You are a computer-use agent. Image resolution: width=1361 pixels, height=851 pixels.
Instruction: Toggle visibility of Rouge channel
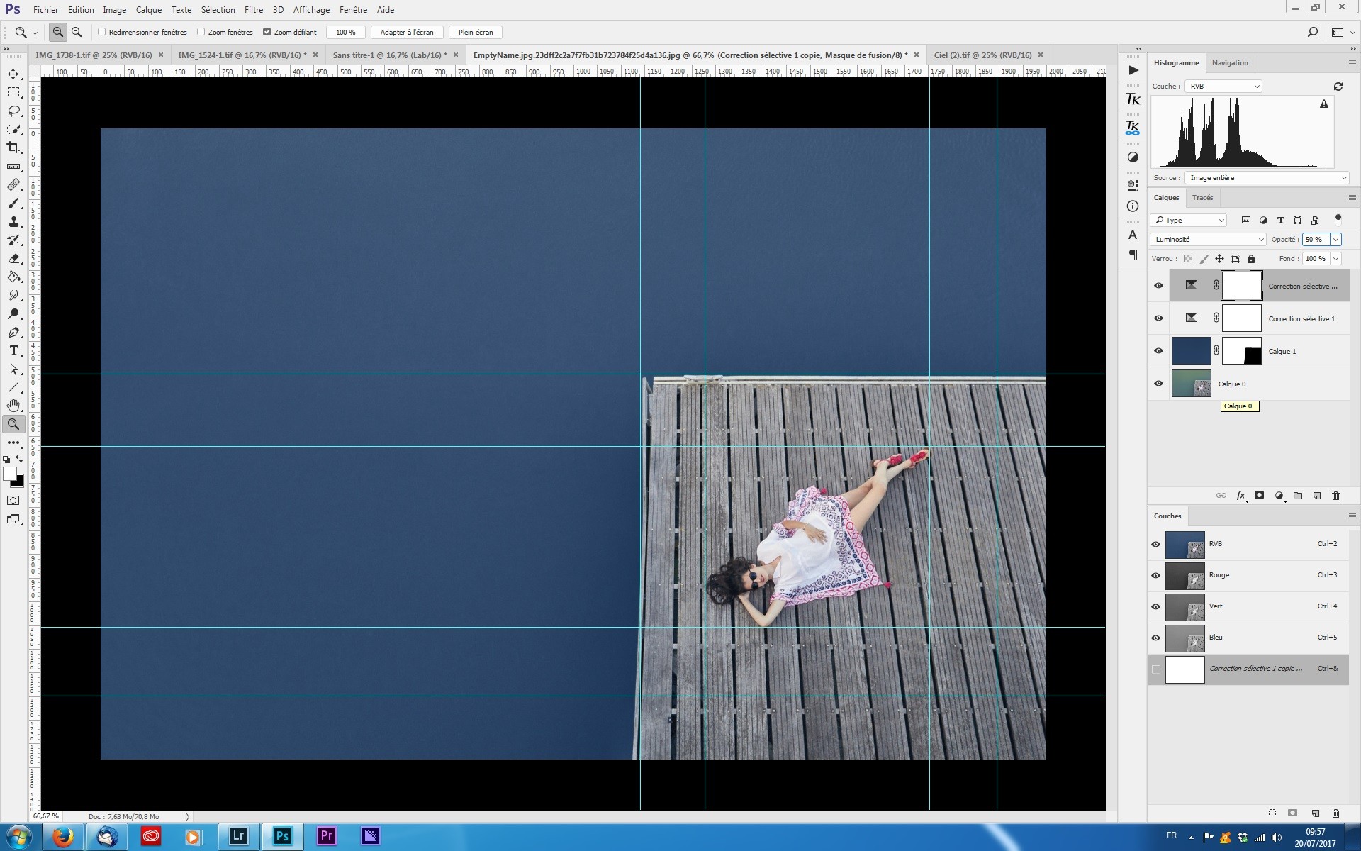[x=1155, y=575]
